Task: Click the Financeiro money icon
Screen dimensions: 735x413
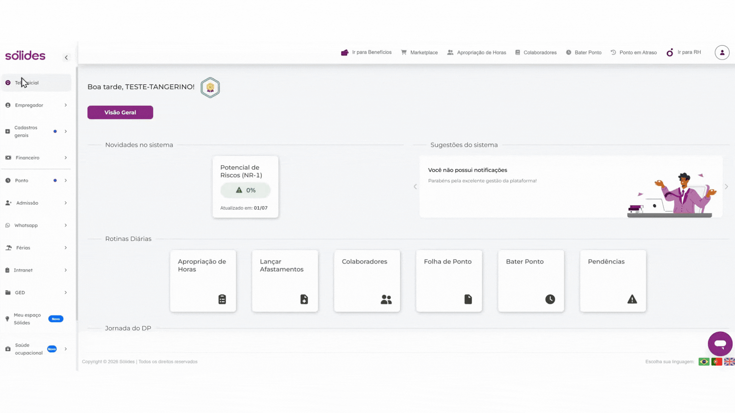Action: pos(8,158)
